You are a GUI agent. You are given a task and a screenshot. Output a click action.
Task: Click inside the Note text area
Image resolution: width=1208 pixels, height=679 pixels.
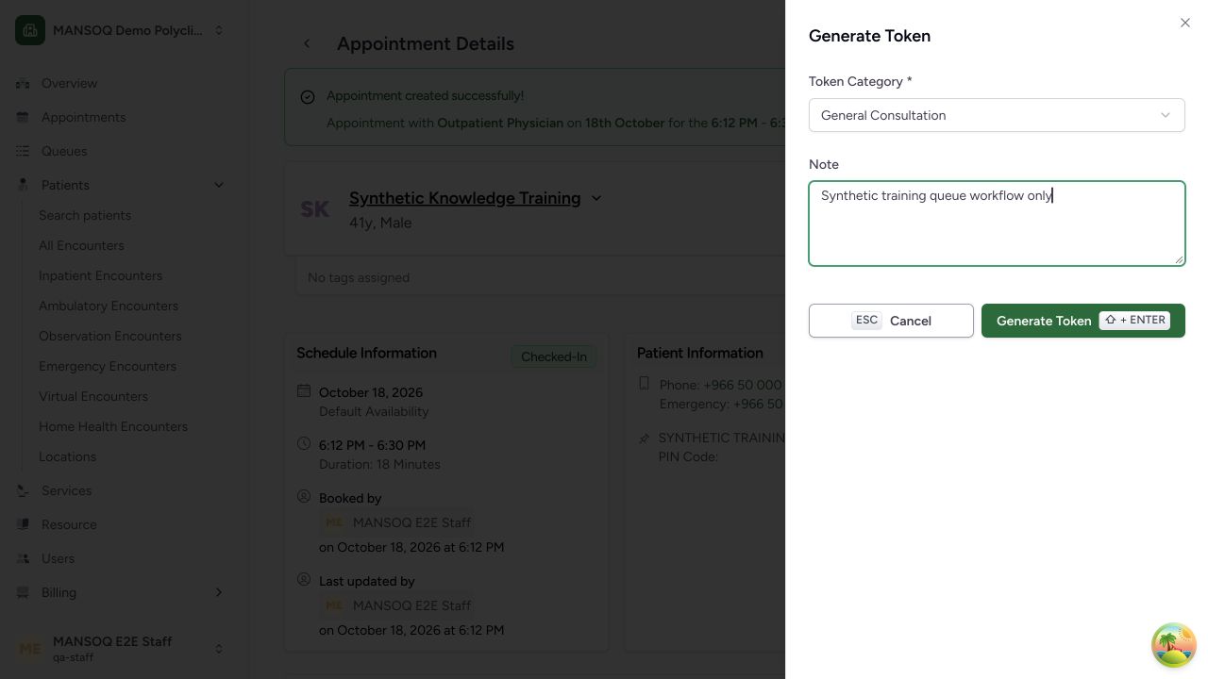coord(997,224)
